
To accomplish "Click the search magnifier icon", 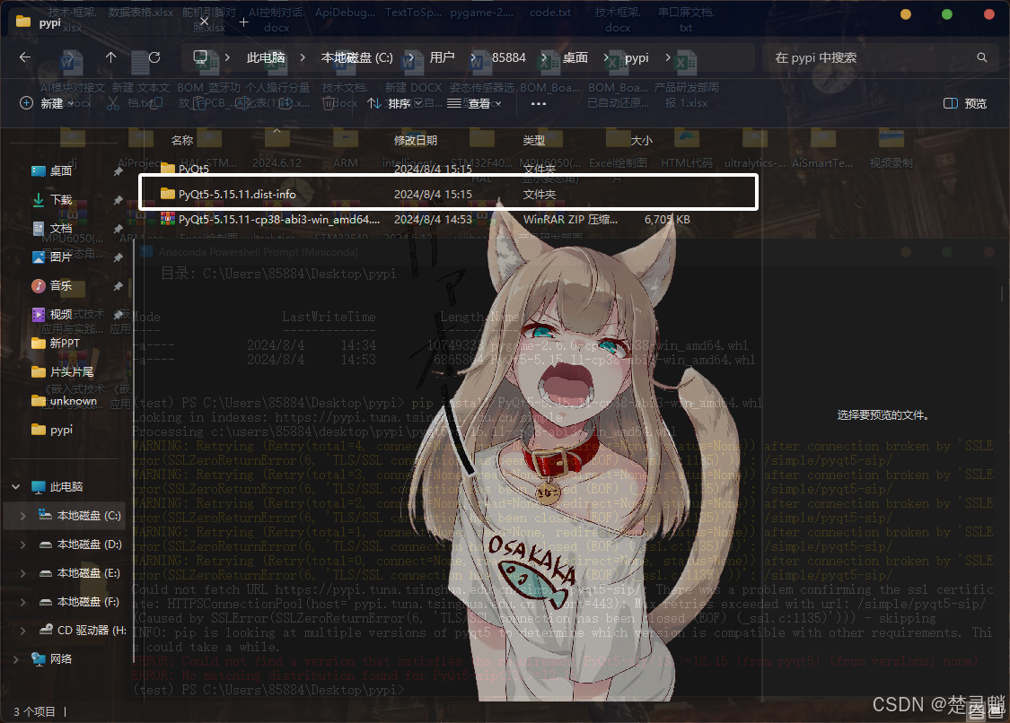I will pyautogui.click(x=981, y=57).
